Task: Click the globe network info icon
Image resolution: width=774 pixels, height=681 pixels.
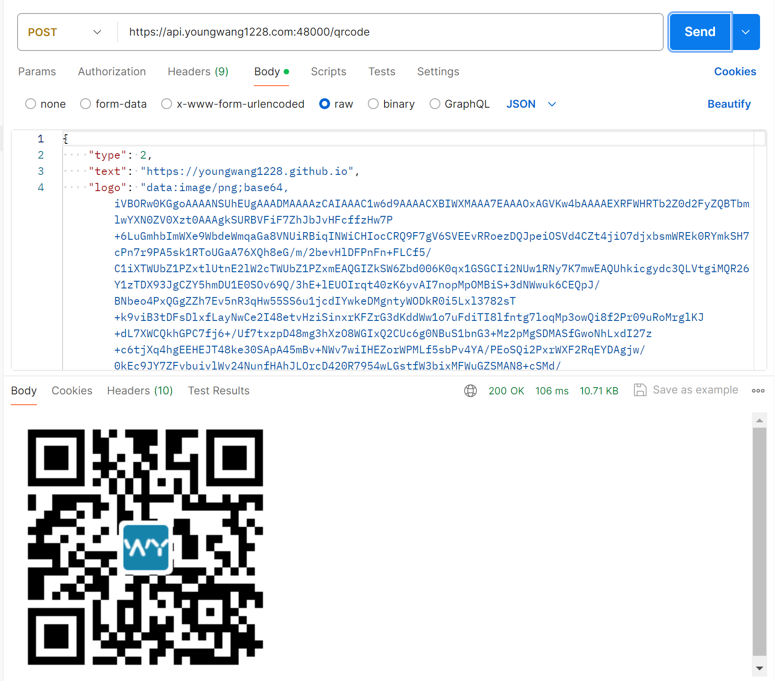Action: point(470,391)
